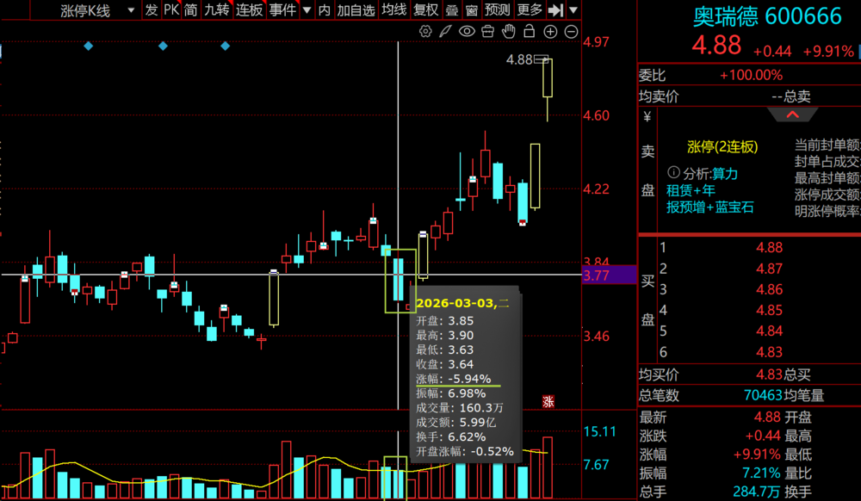Activate the hand pan tool
This screenshot has width=861, height=501.
click(508, 32)
